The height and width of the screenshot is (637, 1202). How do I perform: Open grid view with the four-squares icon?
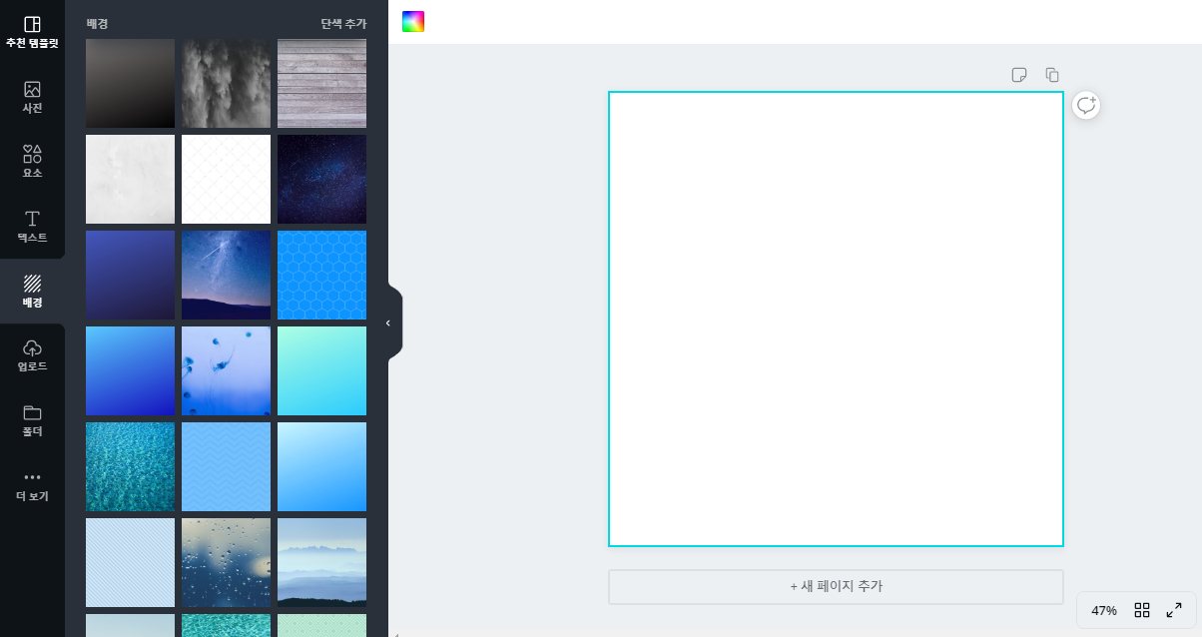click(x=1142, y=610)
